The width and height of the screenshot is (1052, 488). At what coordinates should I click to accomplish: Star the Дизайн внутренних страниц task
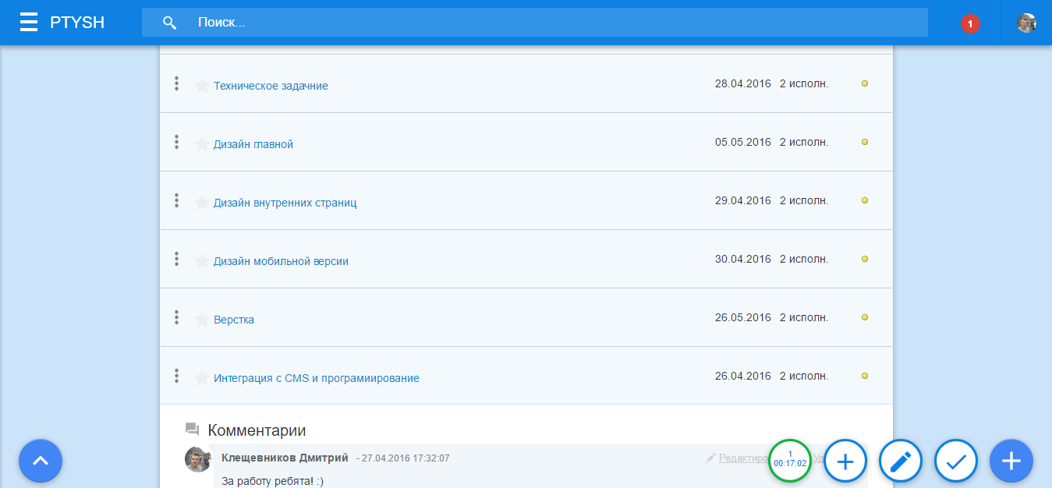202,202
